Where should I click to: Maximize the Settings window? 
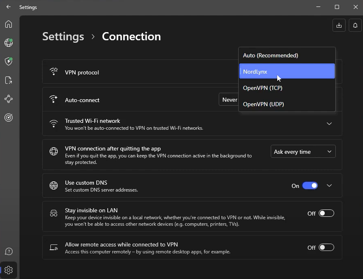(337, 7)
